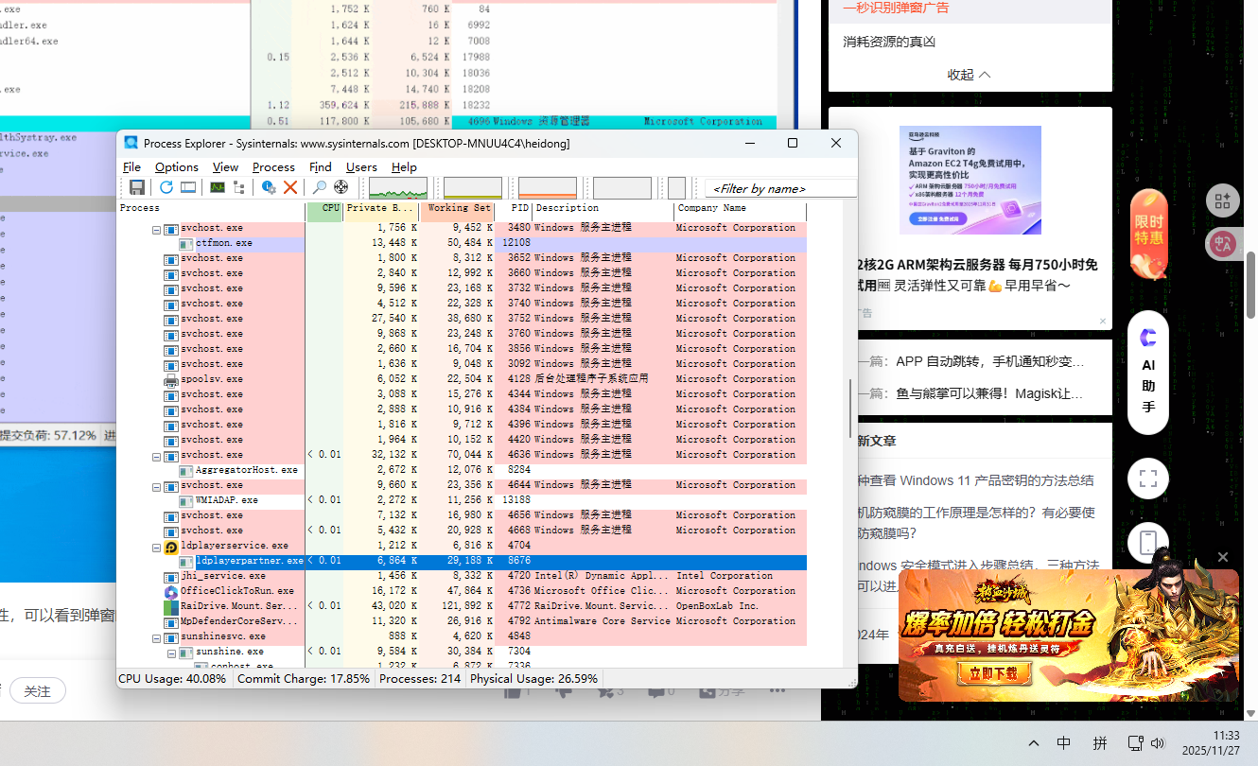Open the View menu
1258x766 pixels.
click(225, 166)
